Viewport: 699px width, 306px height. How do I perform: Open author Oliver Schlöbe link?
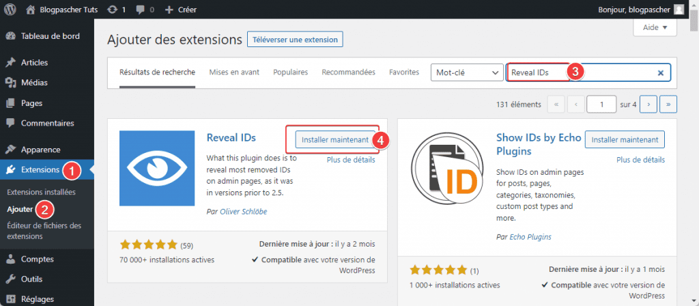pyautogui.click(x=244, y=212)
